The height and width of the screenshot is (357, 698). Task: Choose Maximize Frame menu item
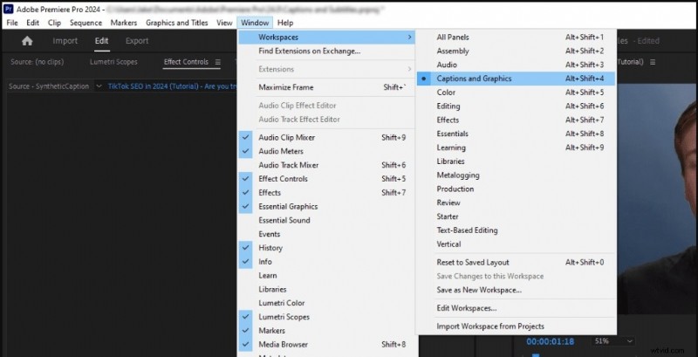[x=326, y=87]
